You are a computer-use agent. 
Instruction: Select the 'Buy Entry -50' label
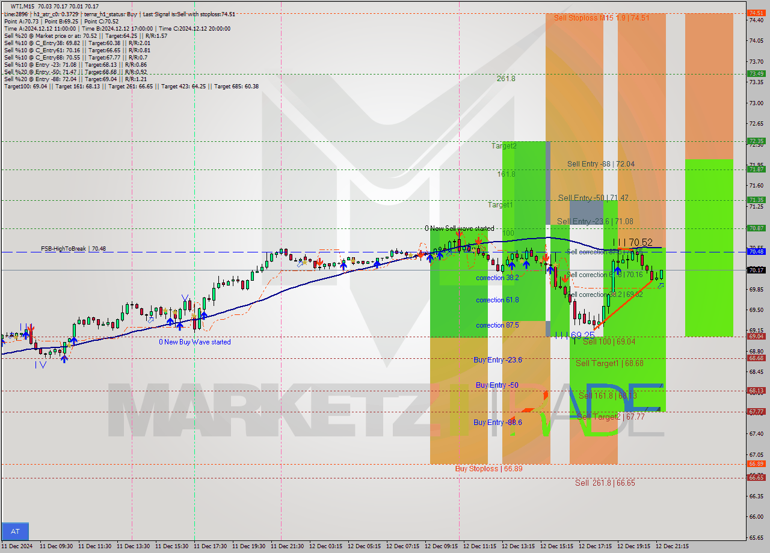(497, 385)
